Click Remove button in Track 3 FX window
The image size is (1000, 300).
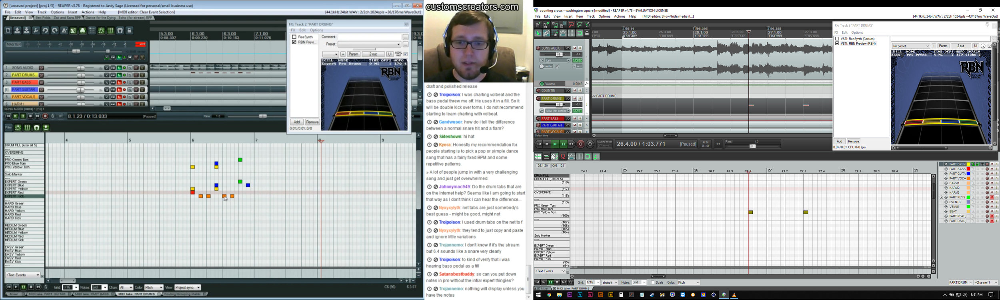854,141
